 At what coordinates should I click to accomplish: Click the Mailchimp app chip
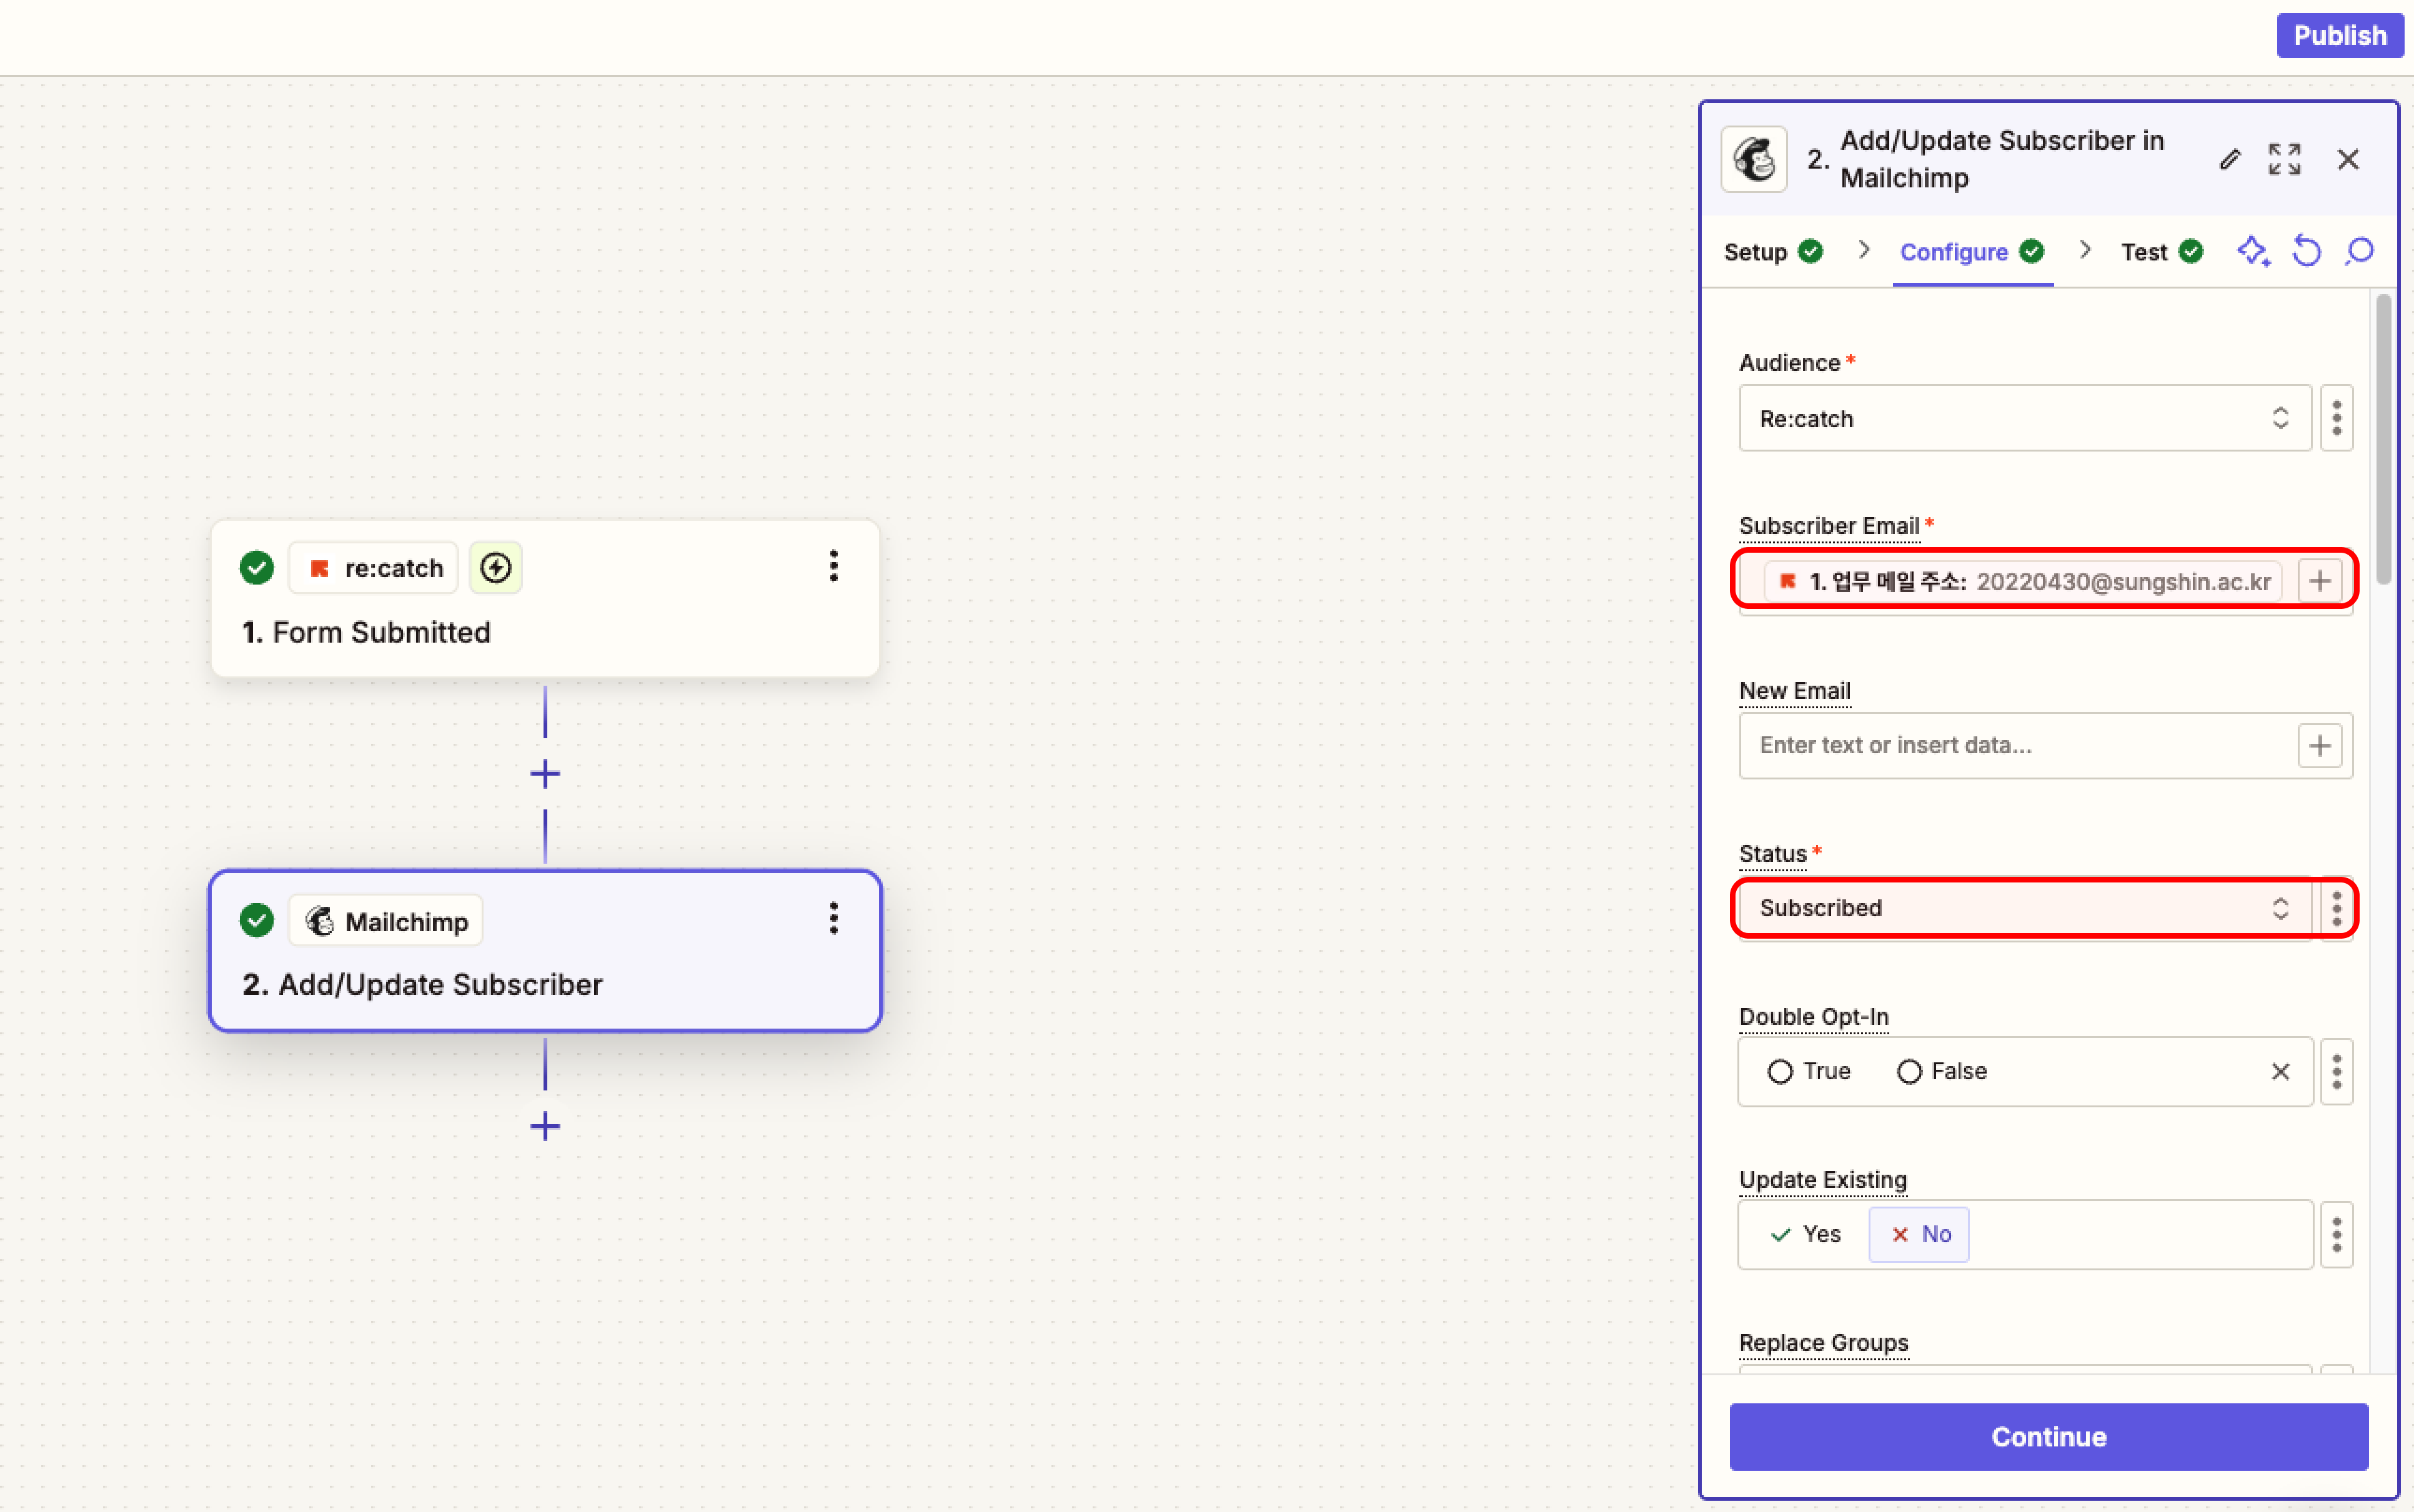[386, 921]
